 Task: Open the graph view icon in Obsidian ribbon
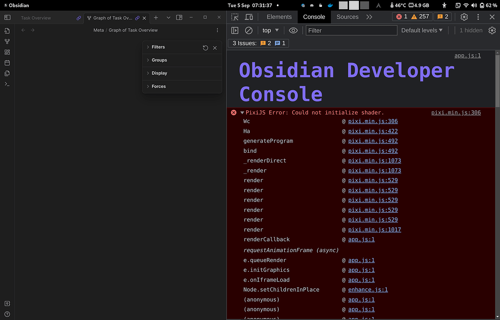tap(7, 41)
